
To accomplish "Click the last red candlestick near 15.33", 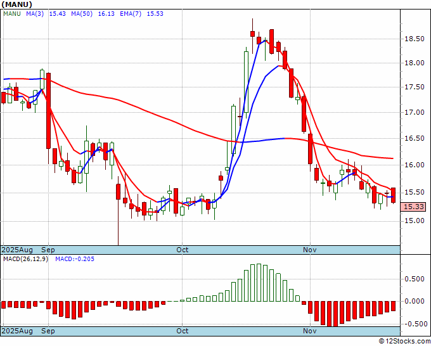I will click(x=394, y=195).
